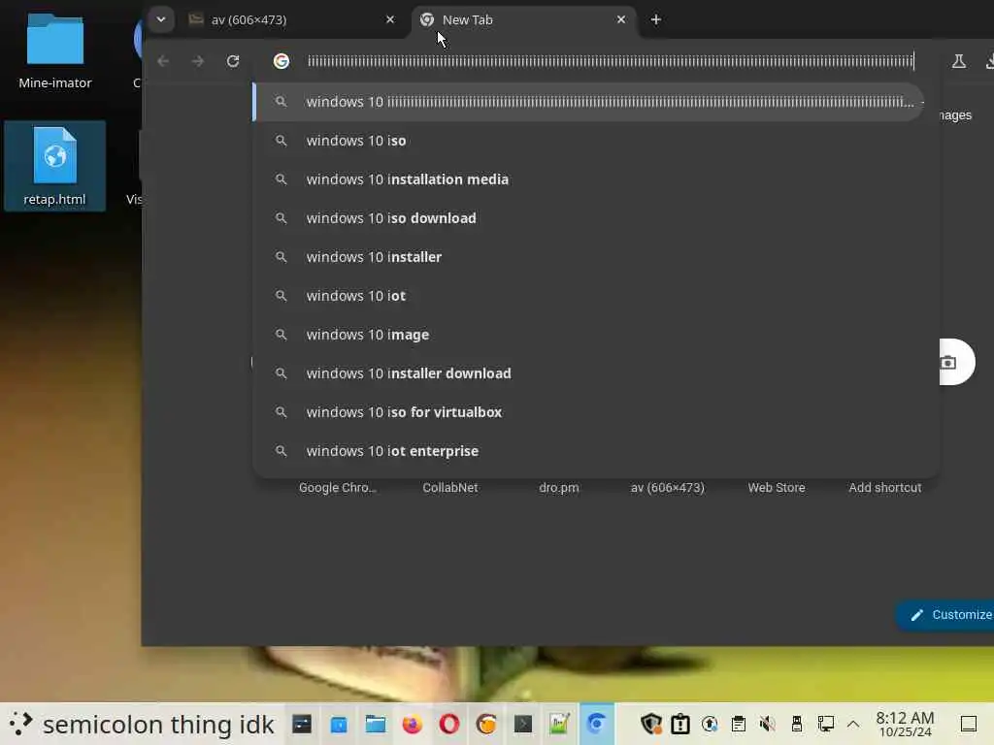Image resolution: width=994 pixels, height=745 pixels.
Task: Open the orange browser taskbar icon
Action: (x=486, y=724)
